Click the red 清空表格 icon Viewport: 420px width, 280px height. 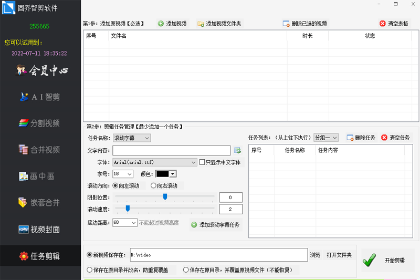coord(383,24)
